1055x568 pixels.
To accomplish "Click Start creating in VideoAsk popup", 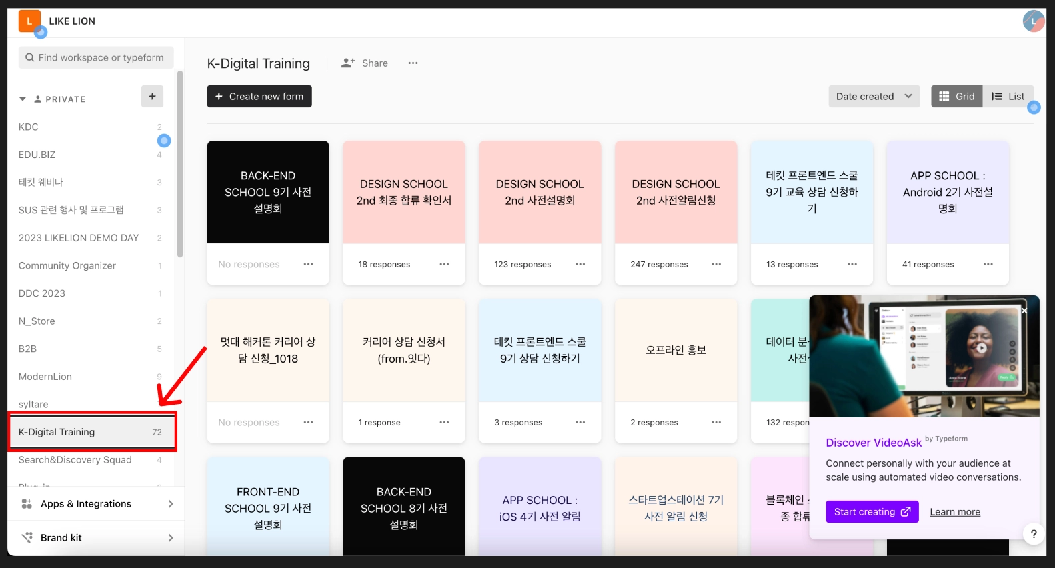I will [x=872, y=512].
